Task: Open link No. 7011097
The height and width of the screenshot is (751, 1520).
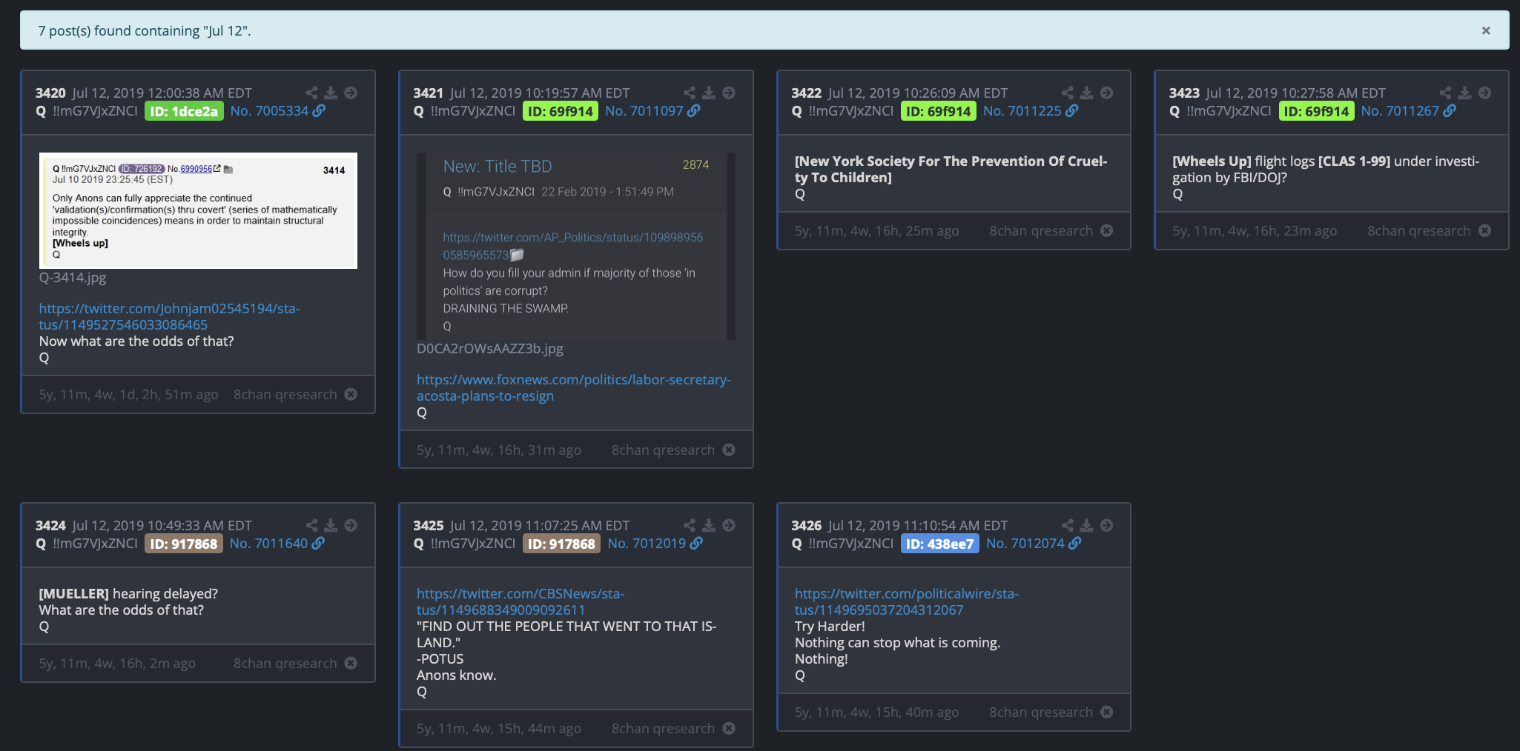Action: click(652, 110)
